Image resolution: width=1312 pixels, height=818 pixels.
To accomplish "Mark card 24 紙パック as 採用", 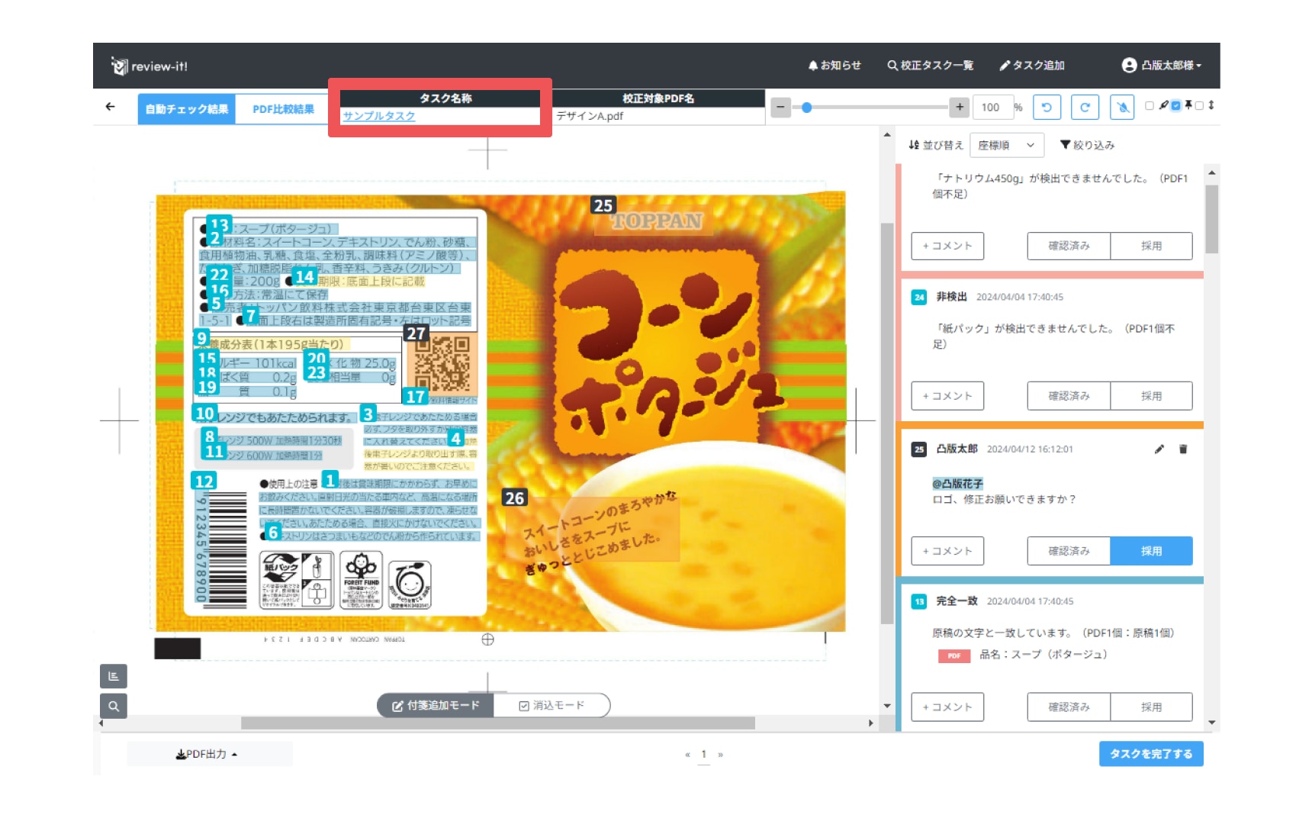I will click(1151, 396).
